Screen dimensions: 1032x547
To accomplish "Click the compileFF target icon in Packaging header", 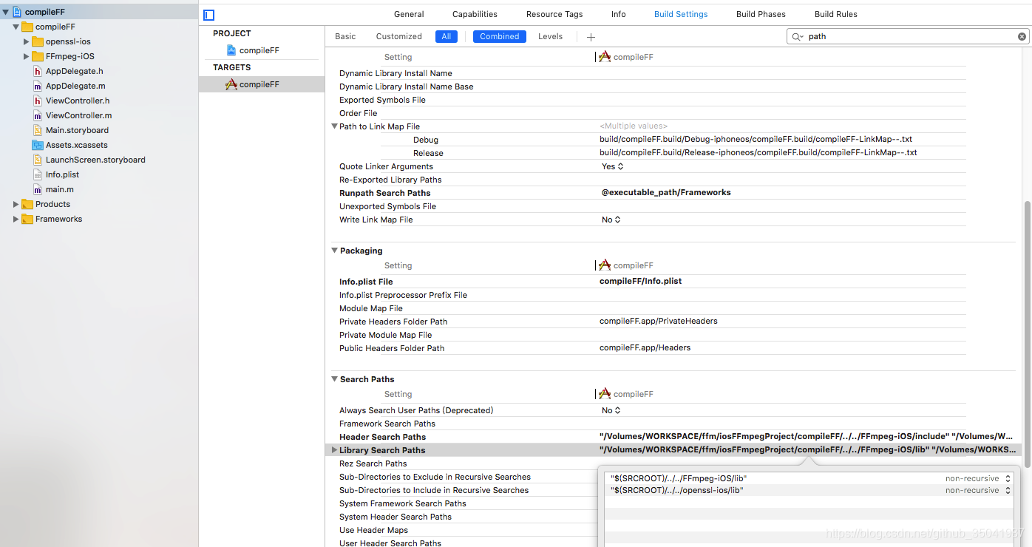I will pyautogui.click(x=605, y=265).
